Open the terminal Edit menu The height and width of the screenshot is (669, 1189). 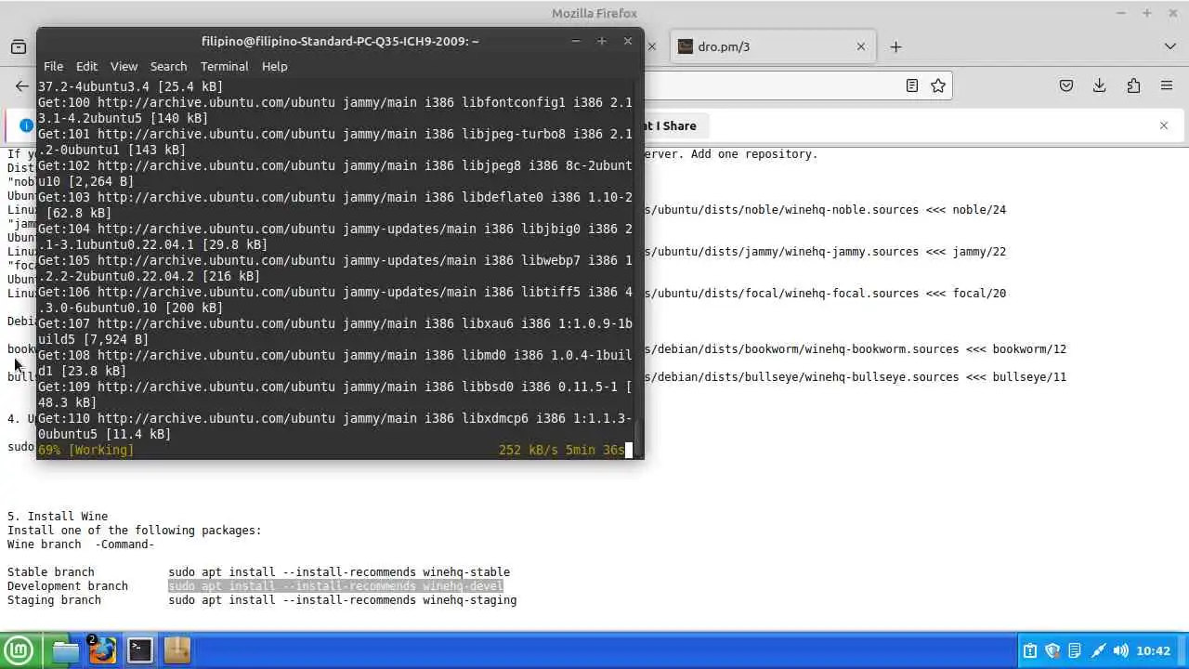pos(86,66)
